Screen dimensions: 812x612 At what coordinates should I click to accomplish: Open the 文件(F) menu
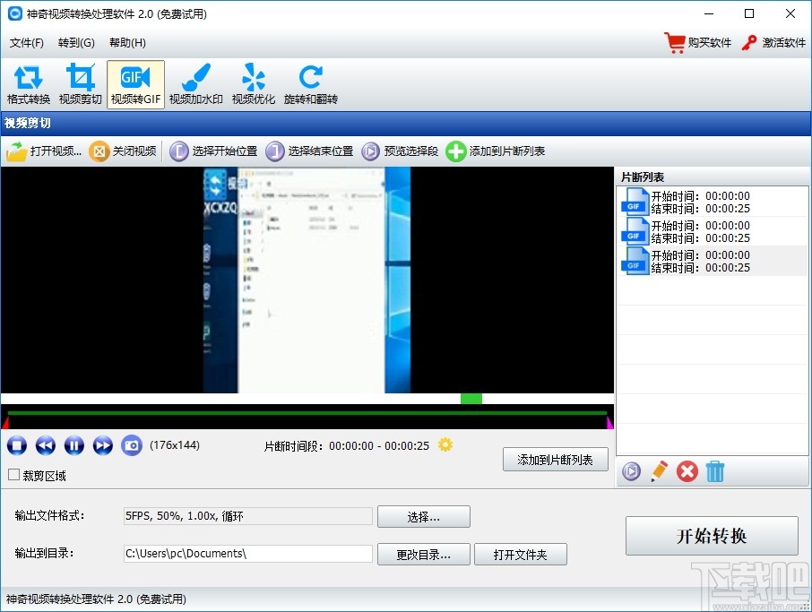tap(26, 42)
